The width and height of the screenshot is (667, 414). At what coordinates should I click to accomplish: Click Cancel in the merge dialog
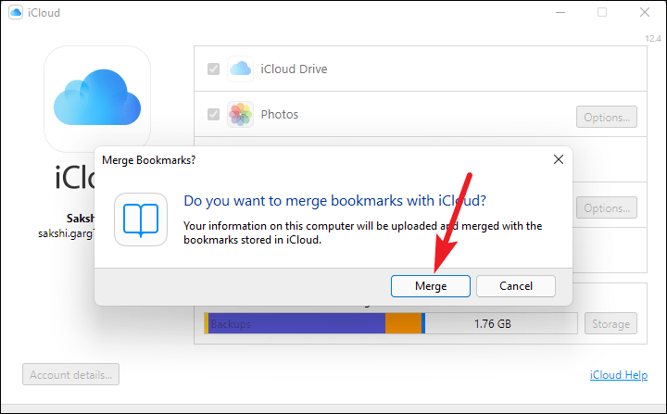point(516,286)
